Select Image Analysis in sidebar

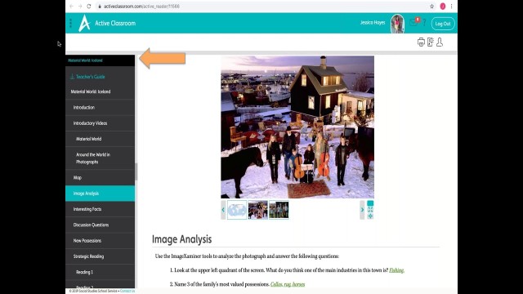[x=100, y=194]
